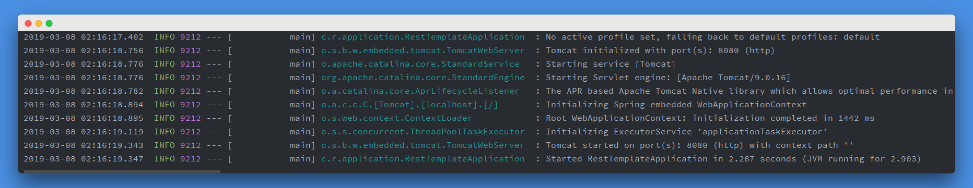Minimize the window using the yellow button

pyautogui.click(x=39, y=23)
